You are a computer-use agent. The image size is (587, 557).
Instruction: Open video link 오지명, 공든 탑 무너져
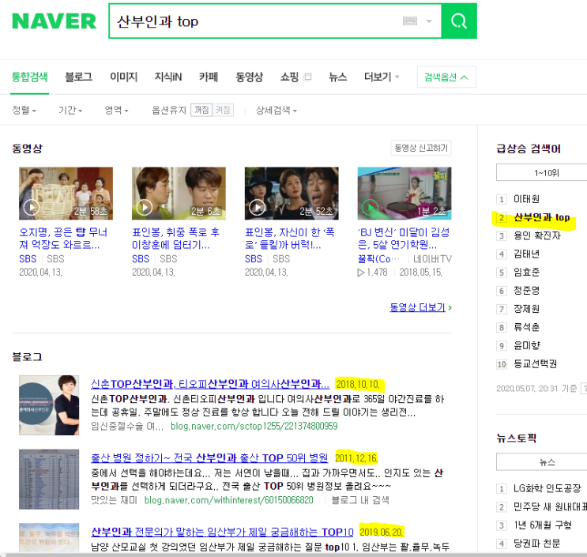tap(63, 239)
